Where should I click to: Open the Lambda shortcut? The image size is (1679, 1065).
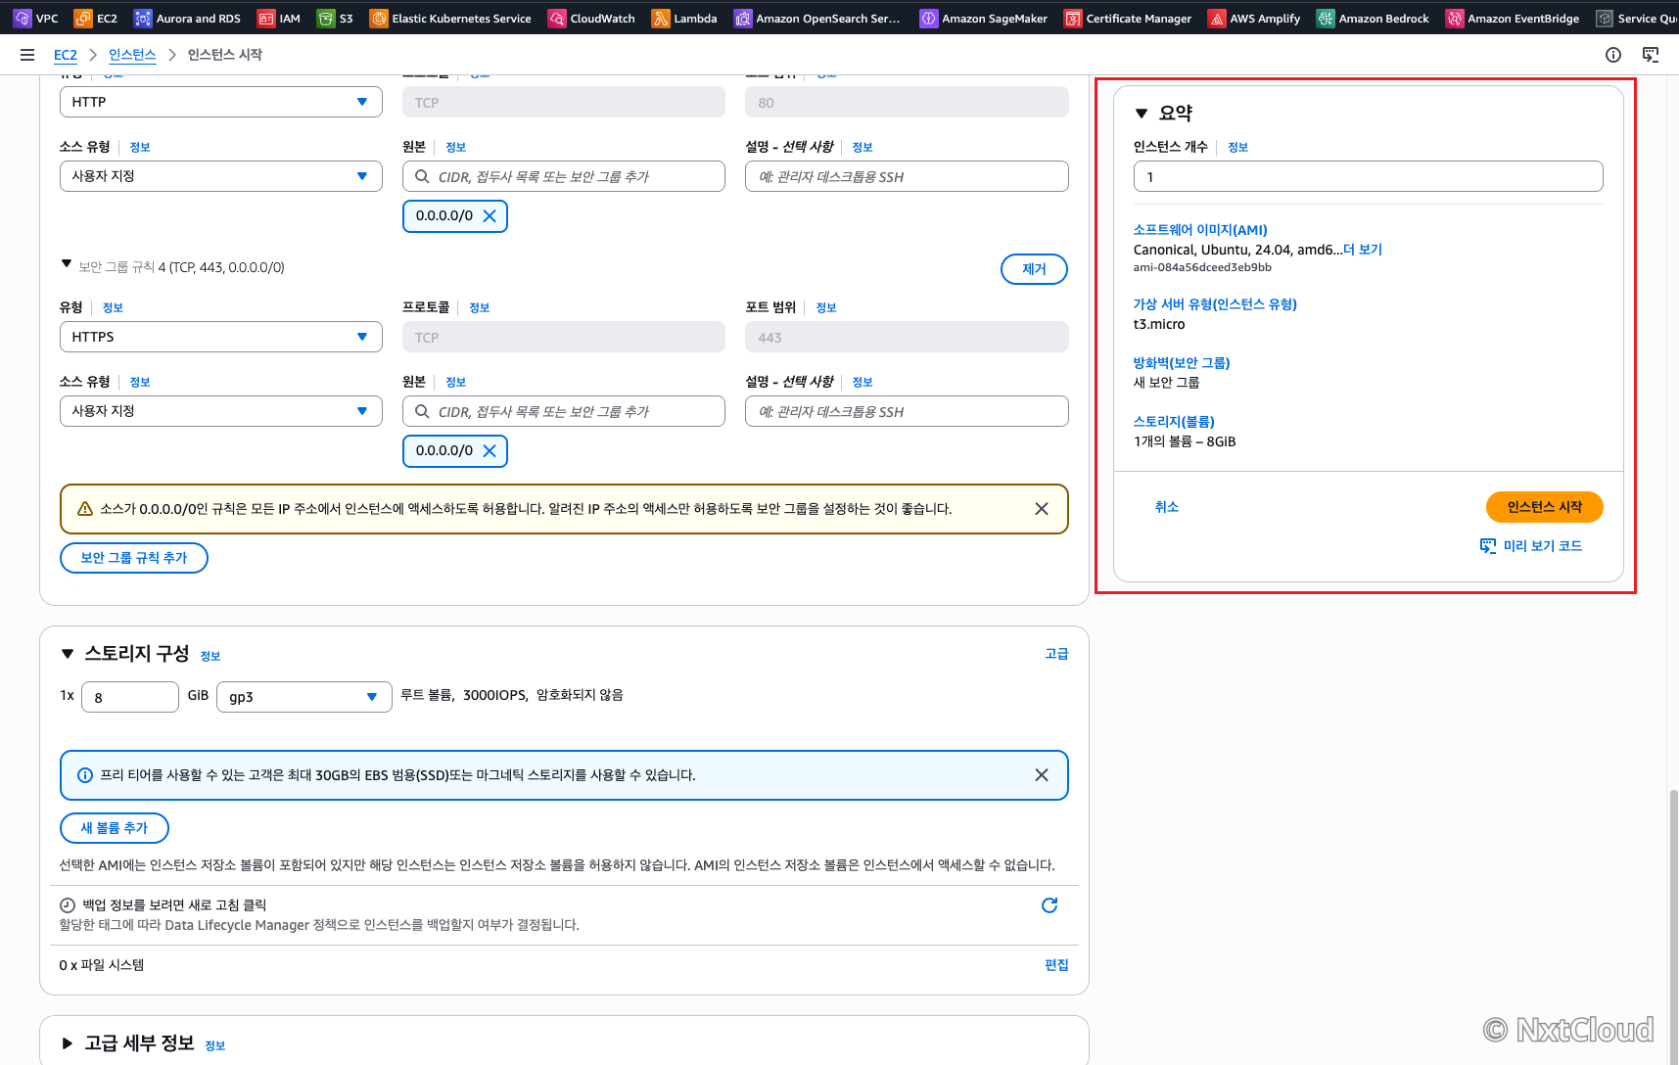coord(684,18)
